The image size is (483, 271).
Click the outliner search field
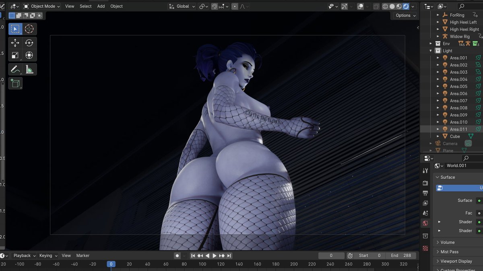pos(470,6)
